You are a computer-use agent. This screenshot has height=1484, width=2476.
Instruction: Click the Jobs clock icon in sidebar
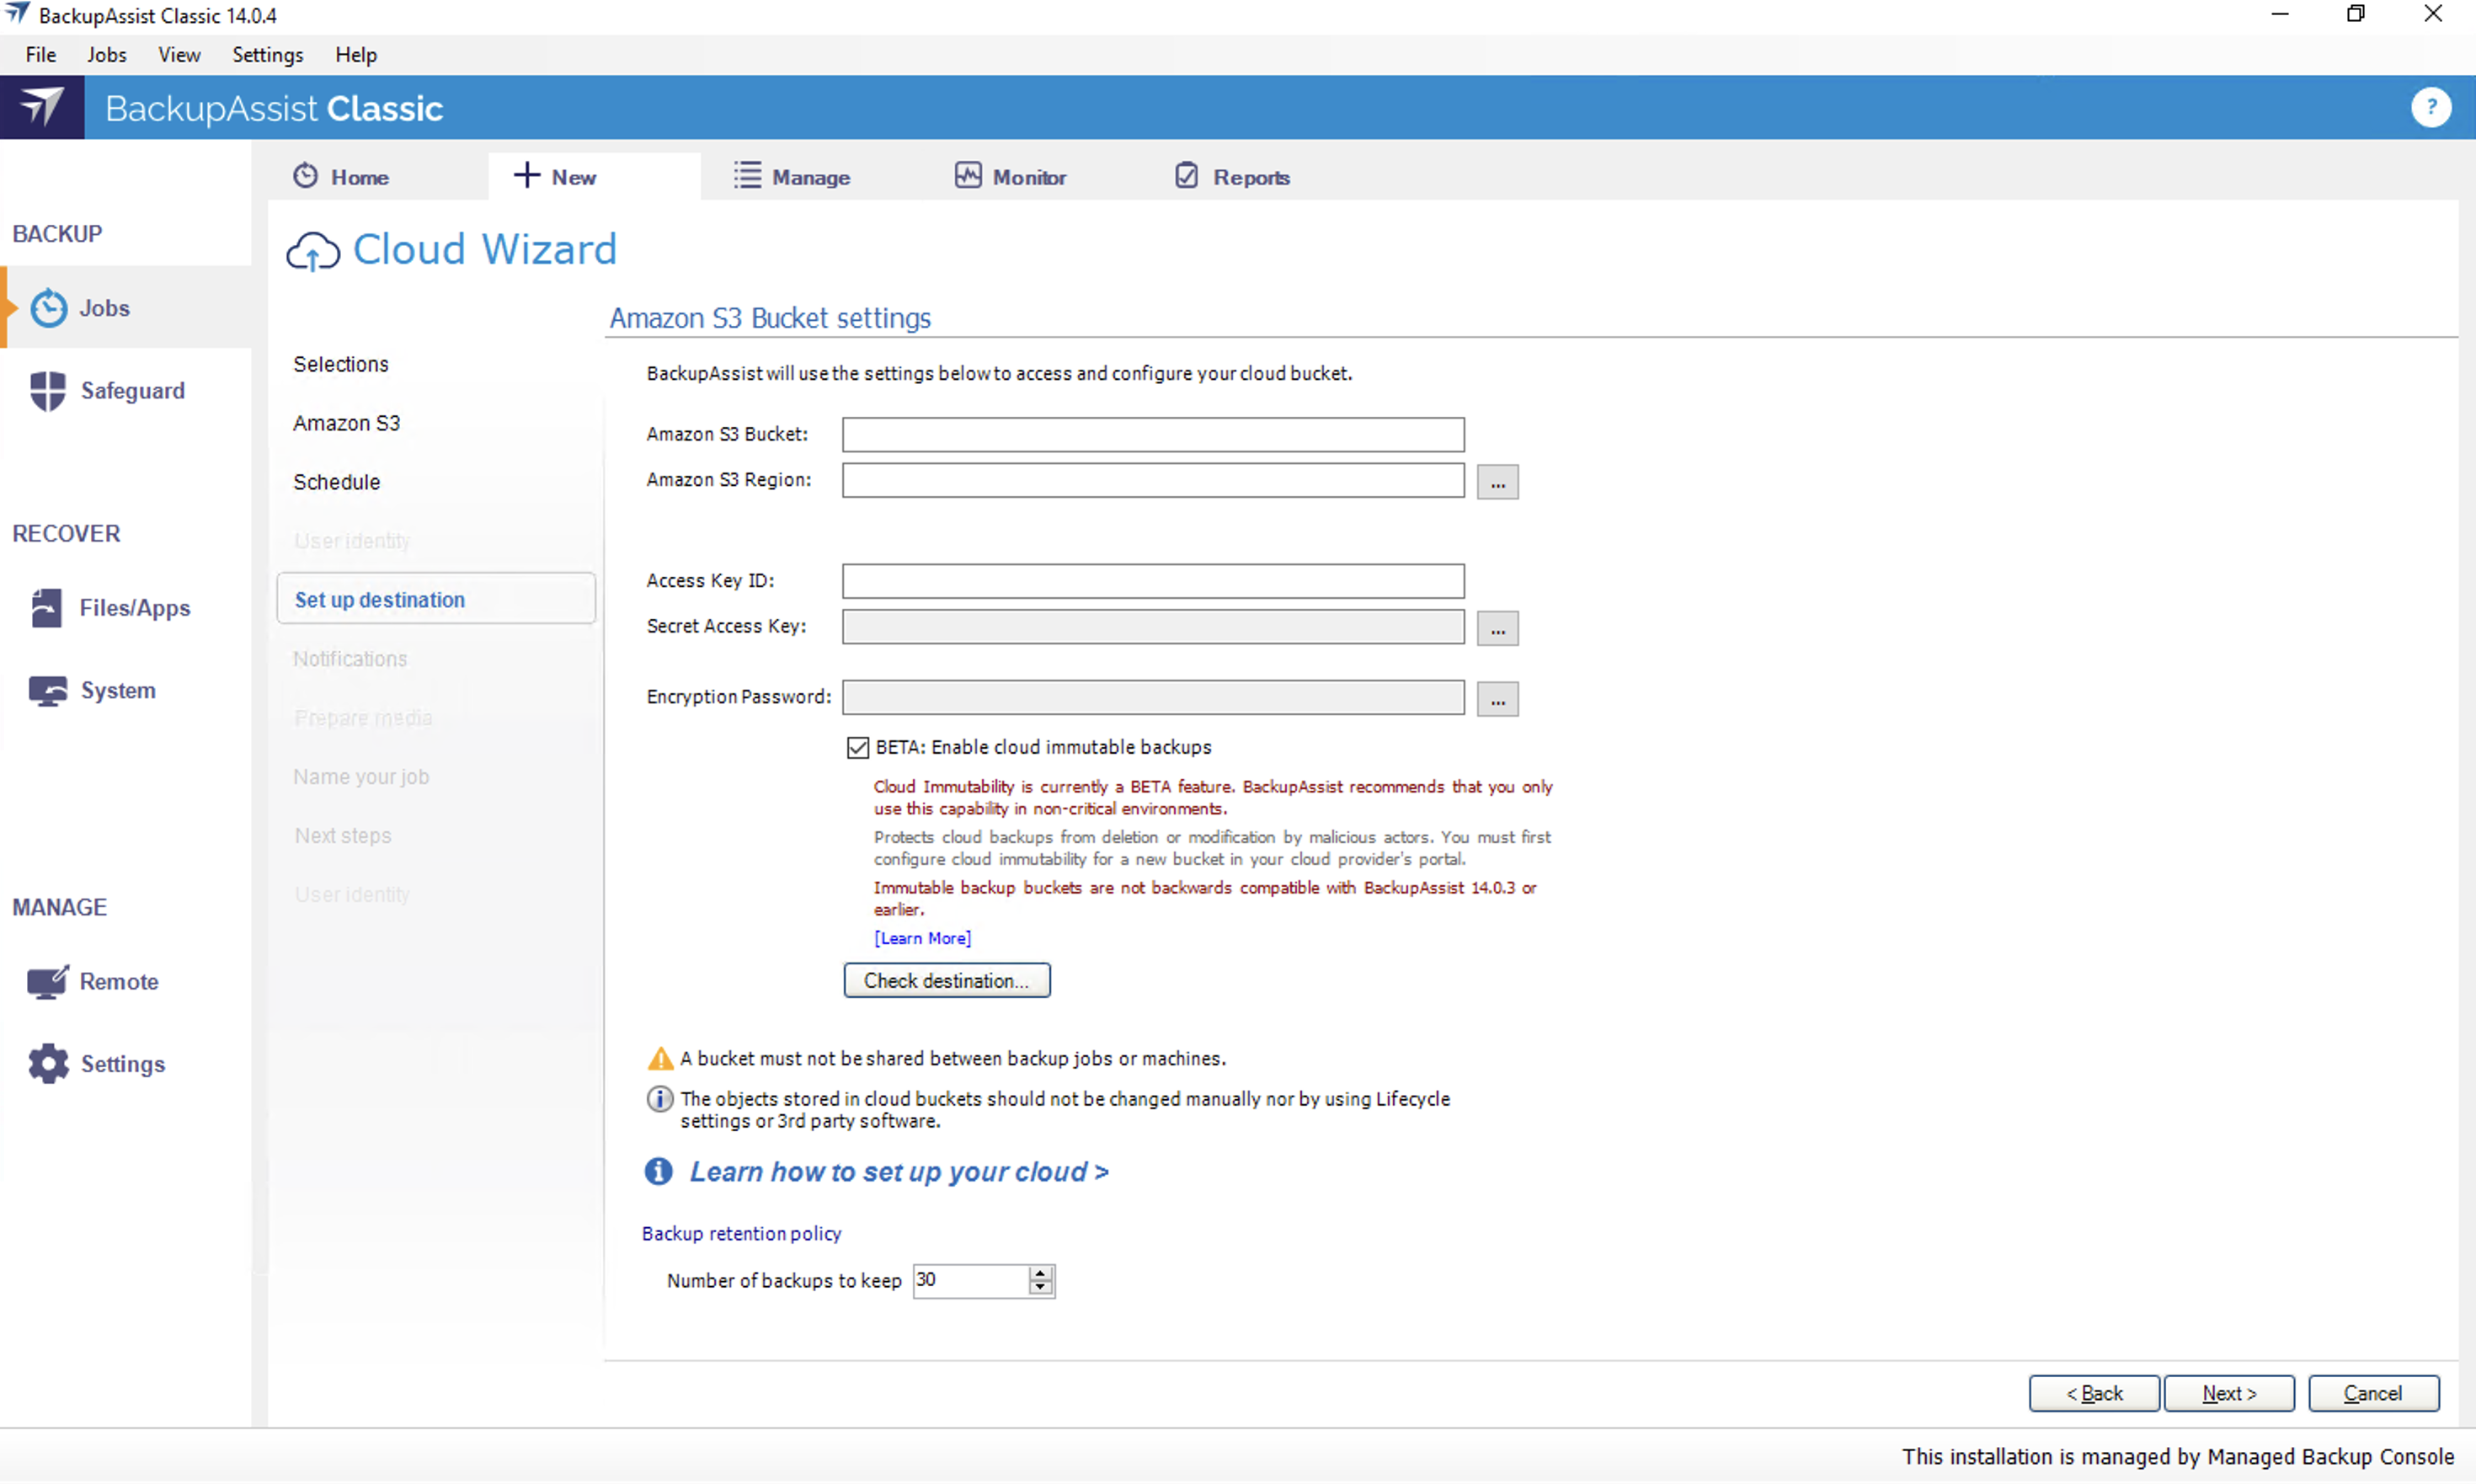(48, 308)
